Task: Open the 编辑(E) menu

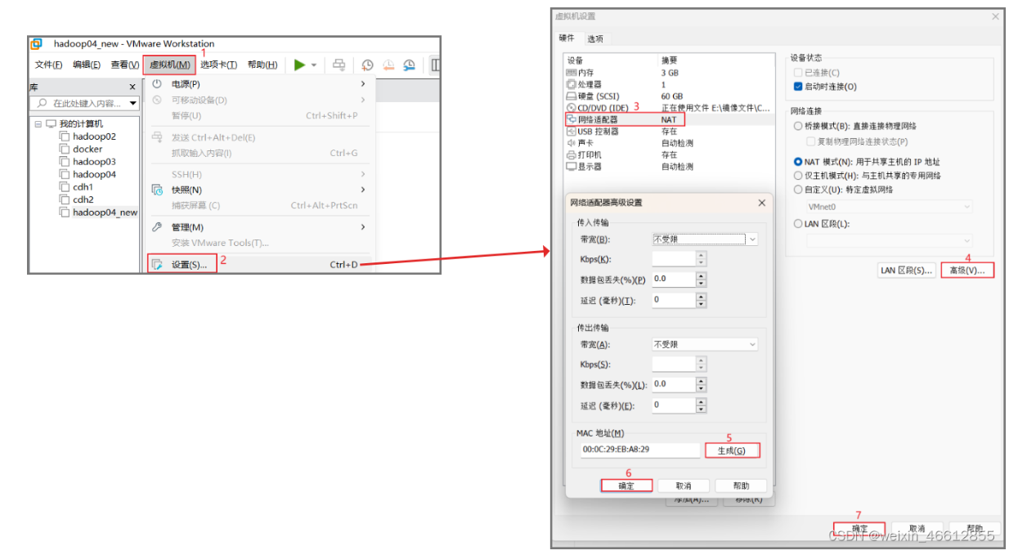Action: click(87, 65)
